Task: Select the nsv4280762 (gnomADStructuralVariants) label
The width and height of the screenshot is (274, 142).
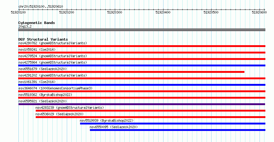Action: click(53, 43)
